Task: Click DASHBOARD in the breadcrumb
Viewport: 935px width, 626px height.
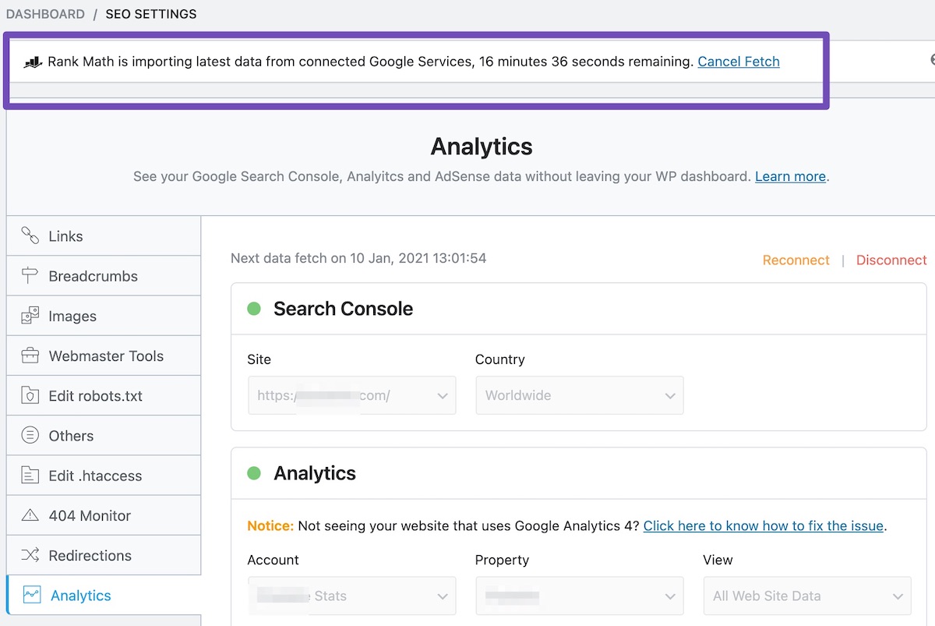Action: tap(45, 14)
